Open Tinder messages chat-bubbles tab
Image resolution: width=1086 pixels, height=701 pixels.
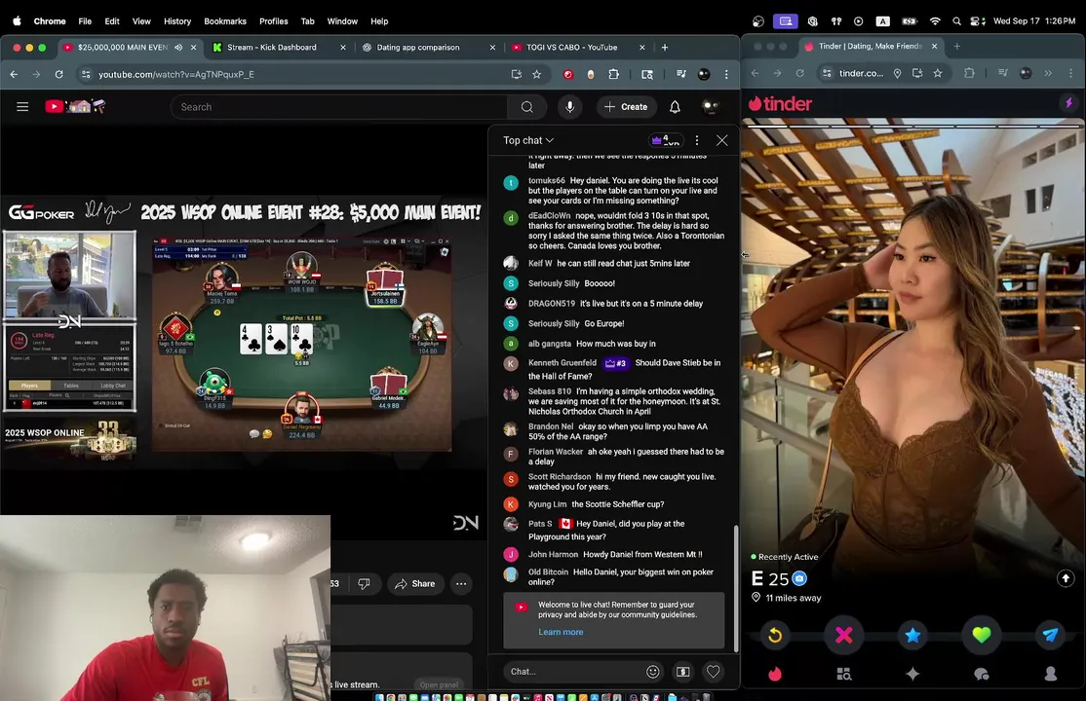[982, 674]
